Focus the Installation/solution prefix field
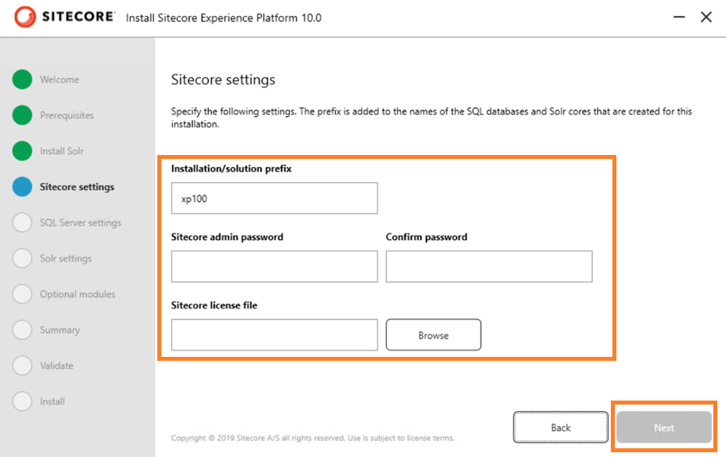726x457 pixels. click(x=274, y=198)
